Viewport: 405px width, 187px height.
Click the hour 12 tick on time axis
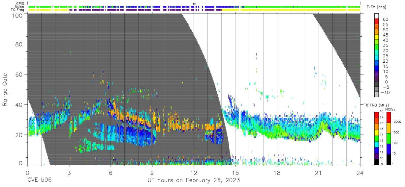pos(194,172)
